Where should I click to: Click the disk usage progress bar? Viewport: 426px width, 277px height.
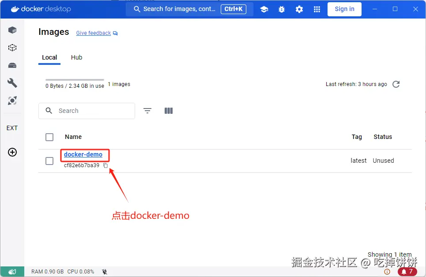75,80
